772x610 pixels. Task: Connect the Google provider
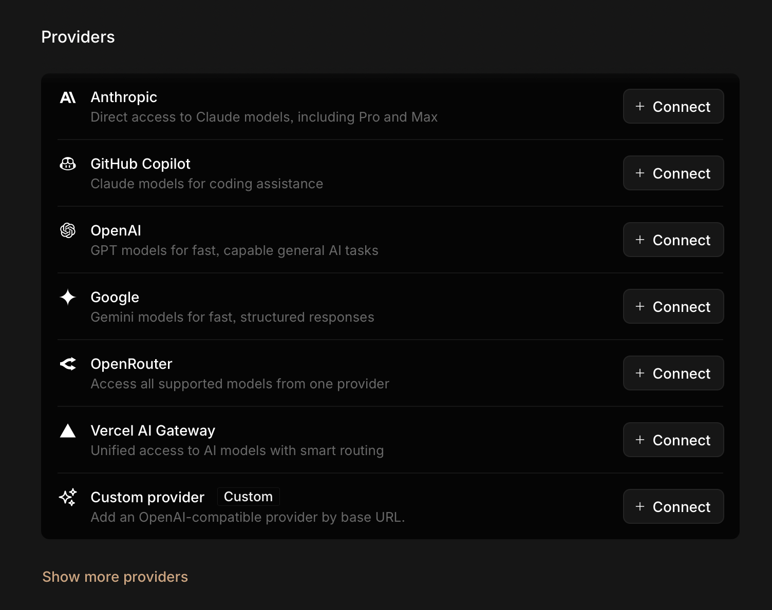[x=673, y=306]
